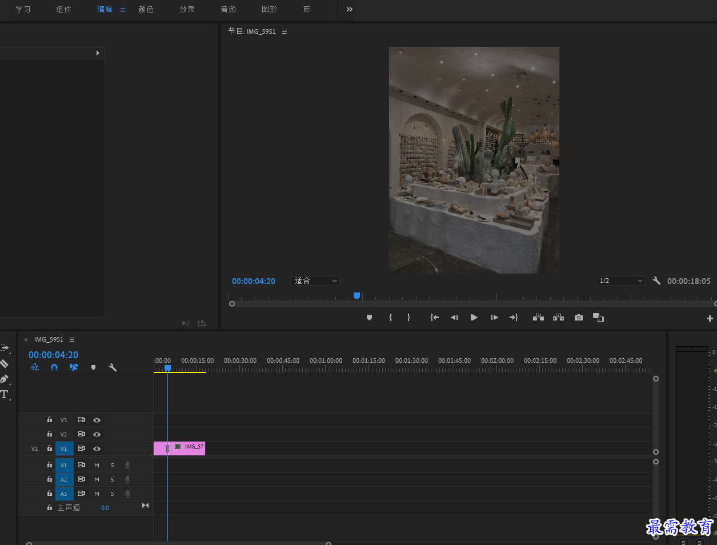Open Program Monitor settings wrench
The image size is (717, 545).
656,280
